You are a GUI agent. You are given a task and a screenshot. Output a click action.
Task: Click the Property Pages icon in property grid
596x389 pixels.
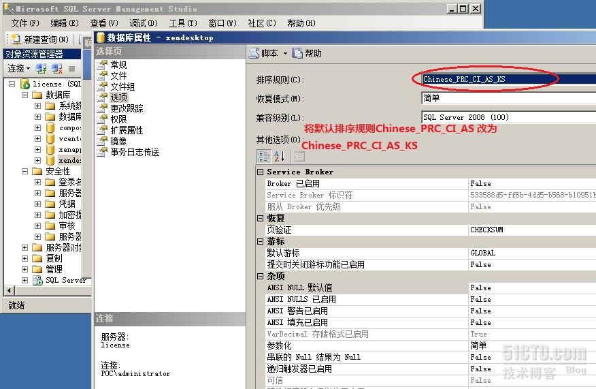point(299,157)
